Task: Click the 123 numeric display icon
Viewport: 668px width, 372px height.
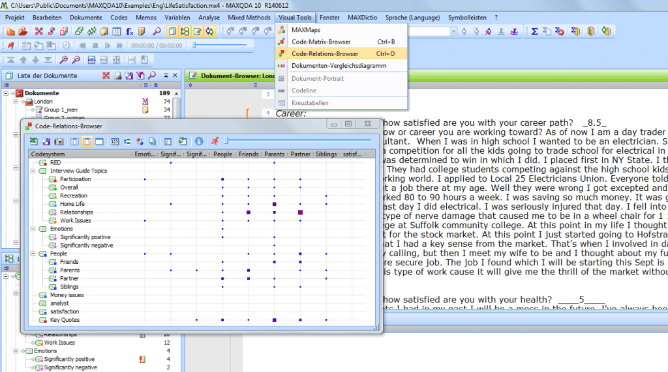Action: tap(115, 141)
